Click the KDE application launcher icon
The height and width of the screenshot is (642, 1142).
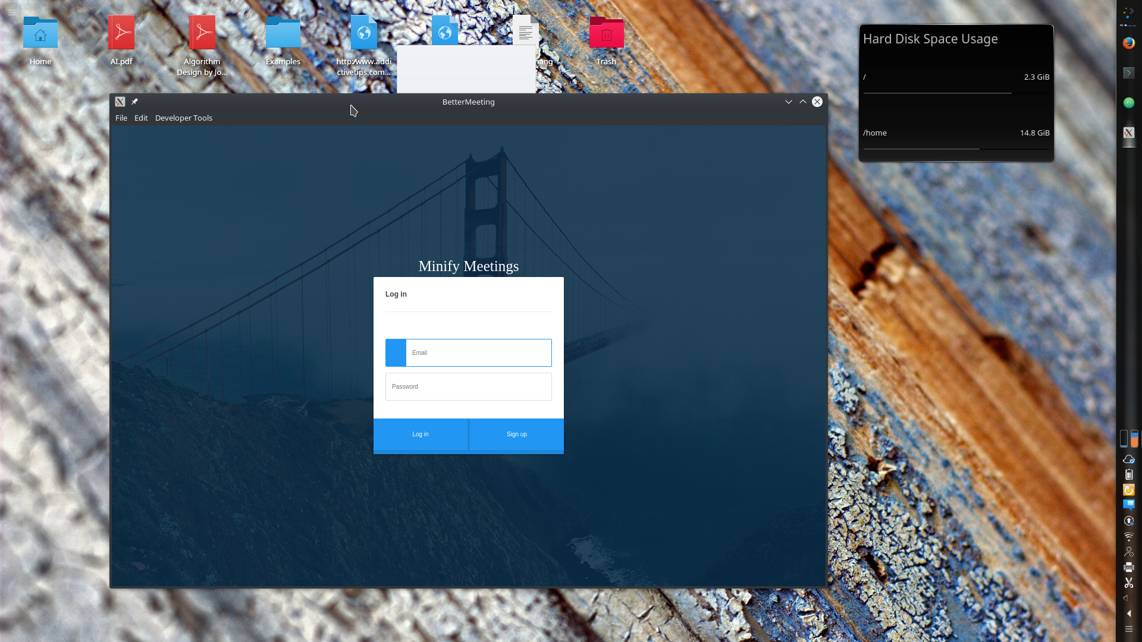1128,13
